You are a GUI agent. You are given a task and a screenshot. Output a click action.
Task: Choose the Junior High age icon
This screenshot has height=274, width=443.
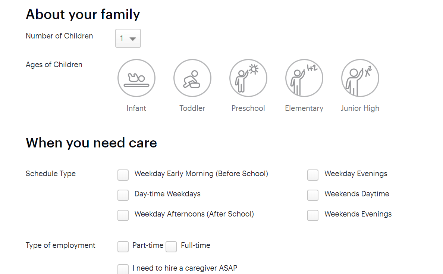point(360,78)
